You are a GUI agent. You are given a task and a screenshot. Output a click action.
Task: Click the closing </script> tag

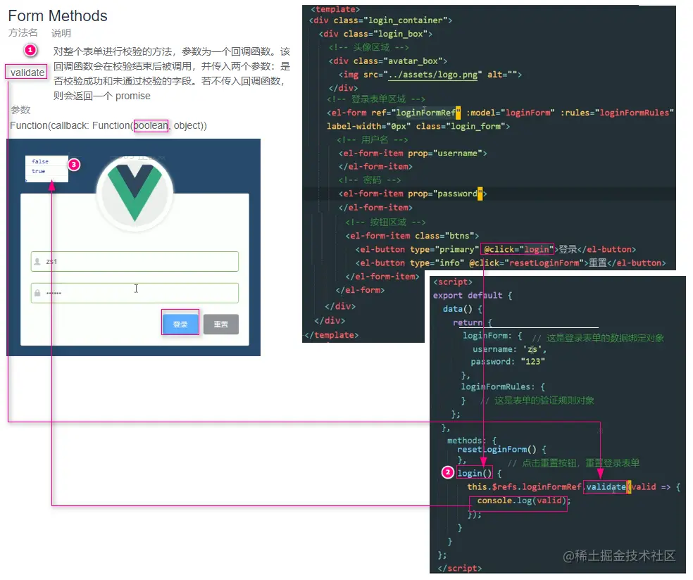(x=460, y=568)
